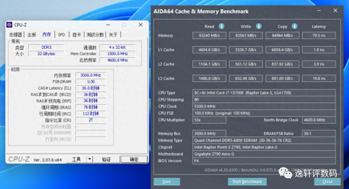Click the North Bridge Clock field in AIDA64
Image resolution: width=349 pixels, height=189 pixels.
pos(319,120)
